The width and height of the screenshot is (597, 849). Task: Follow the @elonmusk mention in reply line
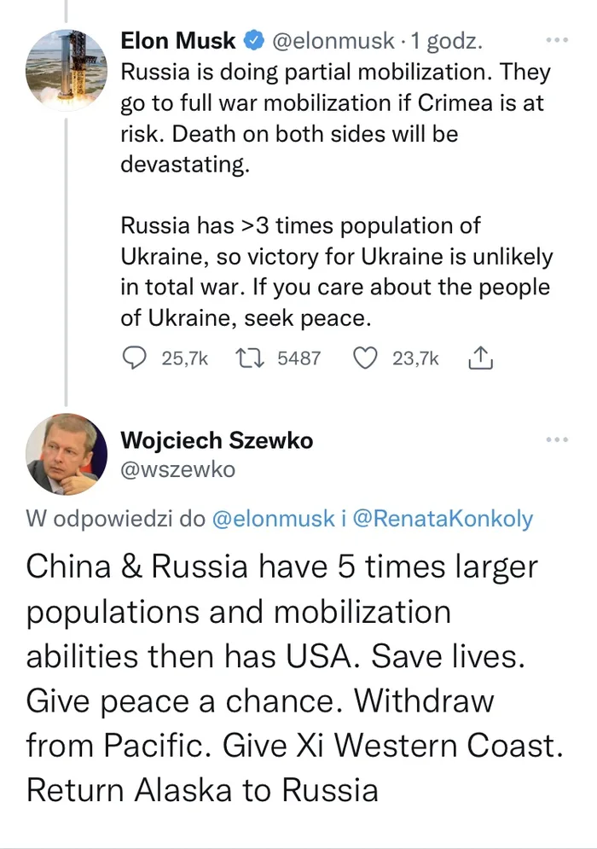click(273, 519)
